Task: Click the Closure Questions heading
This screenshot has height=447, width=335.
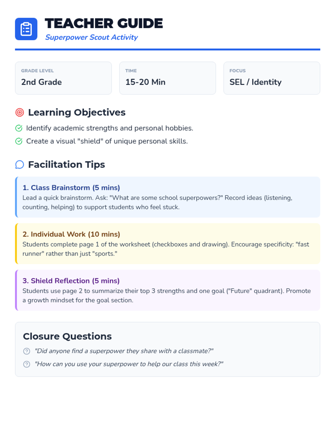Action: (67, 336)
